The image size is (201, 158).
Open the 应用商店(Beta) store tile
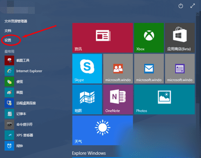coord(180,38)
